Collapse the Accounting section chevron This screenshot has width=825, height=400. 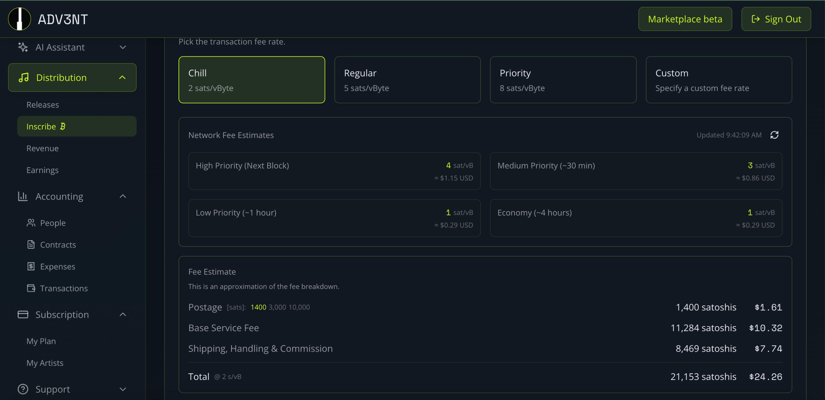click(123, 196)
